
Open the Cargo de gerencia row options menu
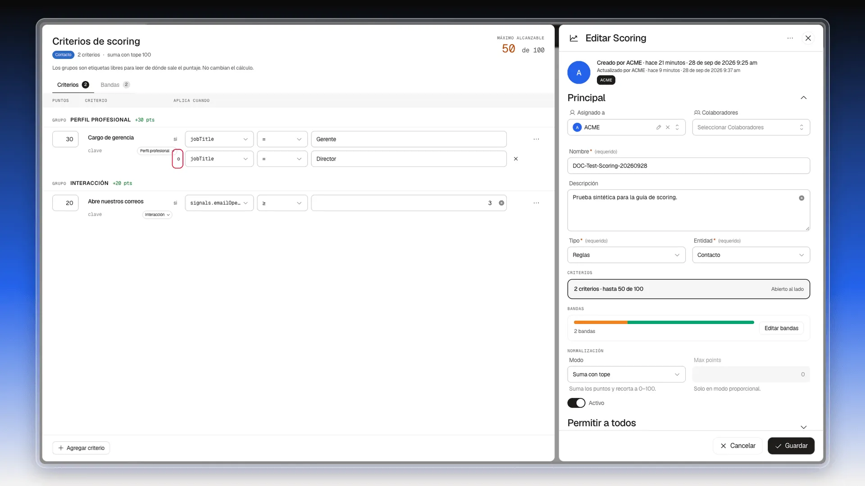click(536, 139)
